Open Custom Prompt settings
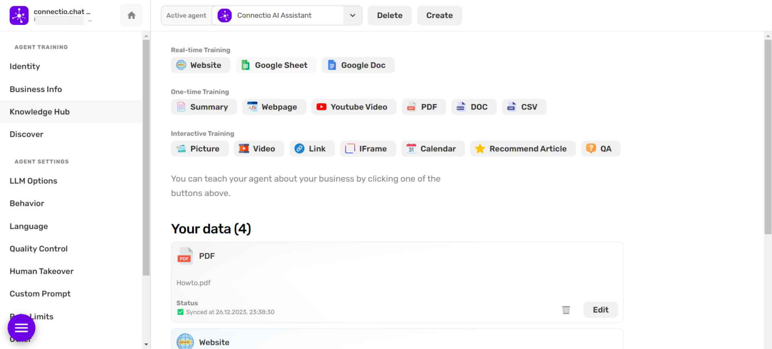 coord(71,294)
